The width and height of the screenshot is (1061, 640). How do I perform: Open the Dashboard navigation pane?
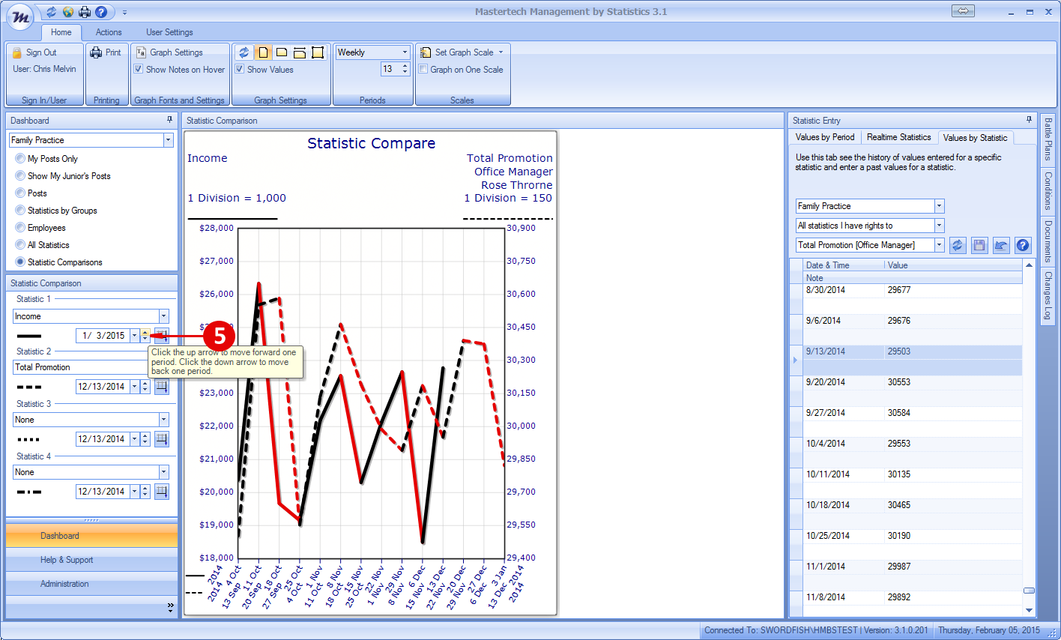coord(91,536)
